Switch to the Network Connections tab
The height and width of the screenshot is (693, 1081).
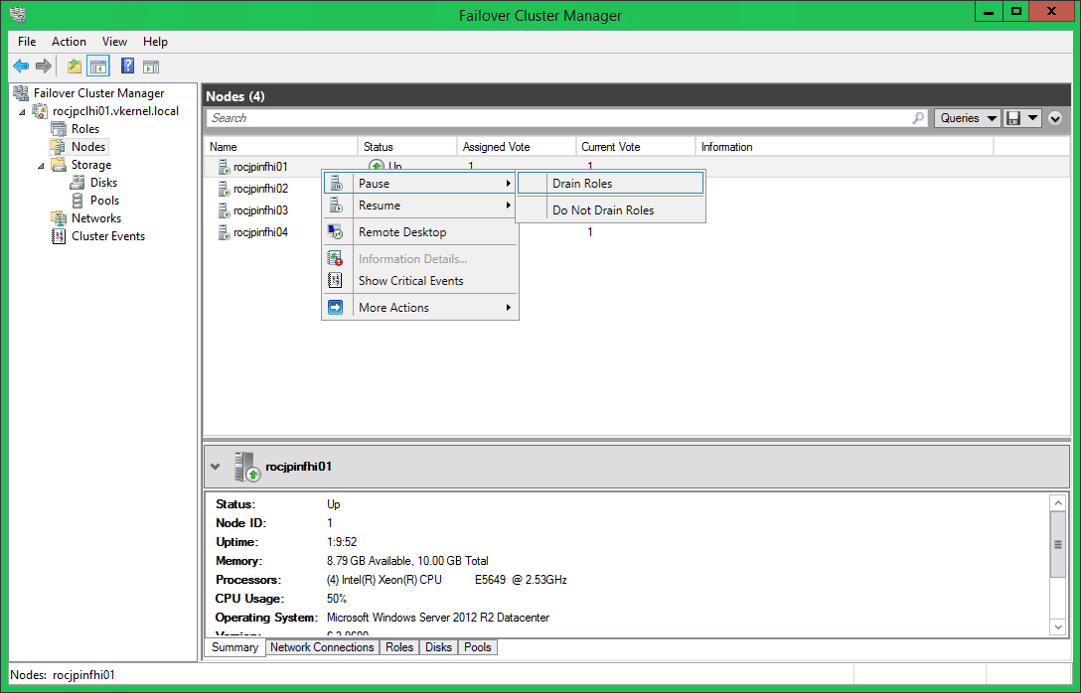(322, 647)
